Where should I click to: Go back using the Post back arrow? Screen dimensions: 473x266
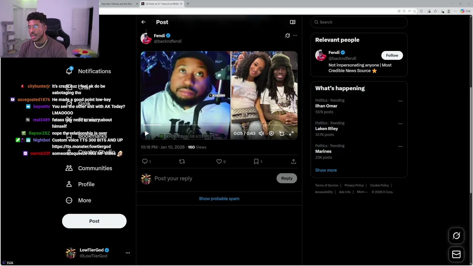tap(143, 22)
